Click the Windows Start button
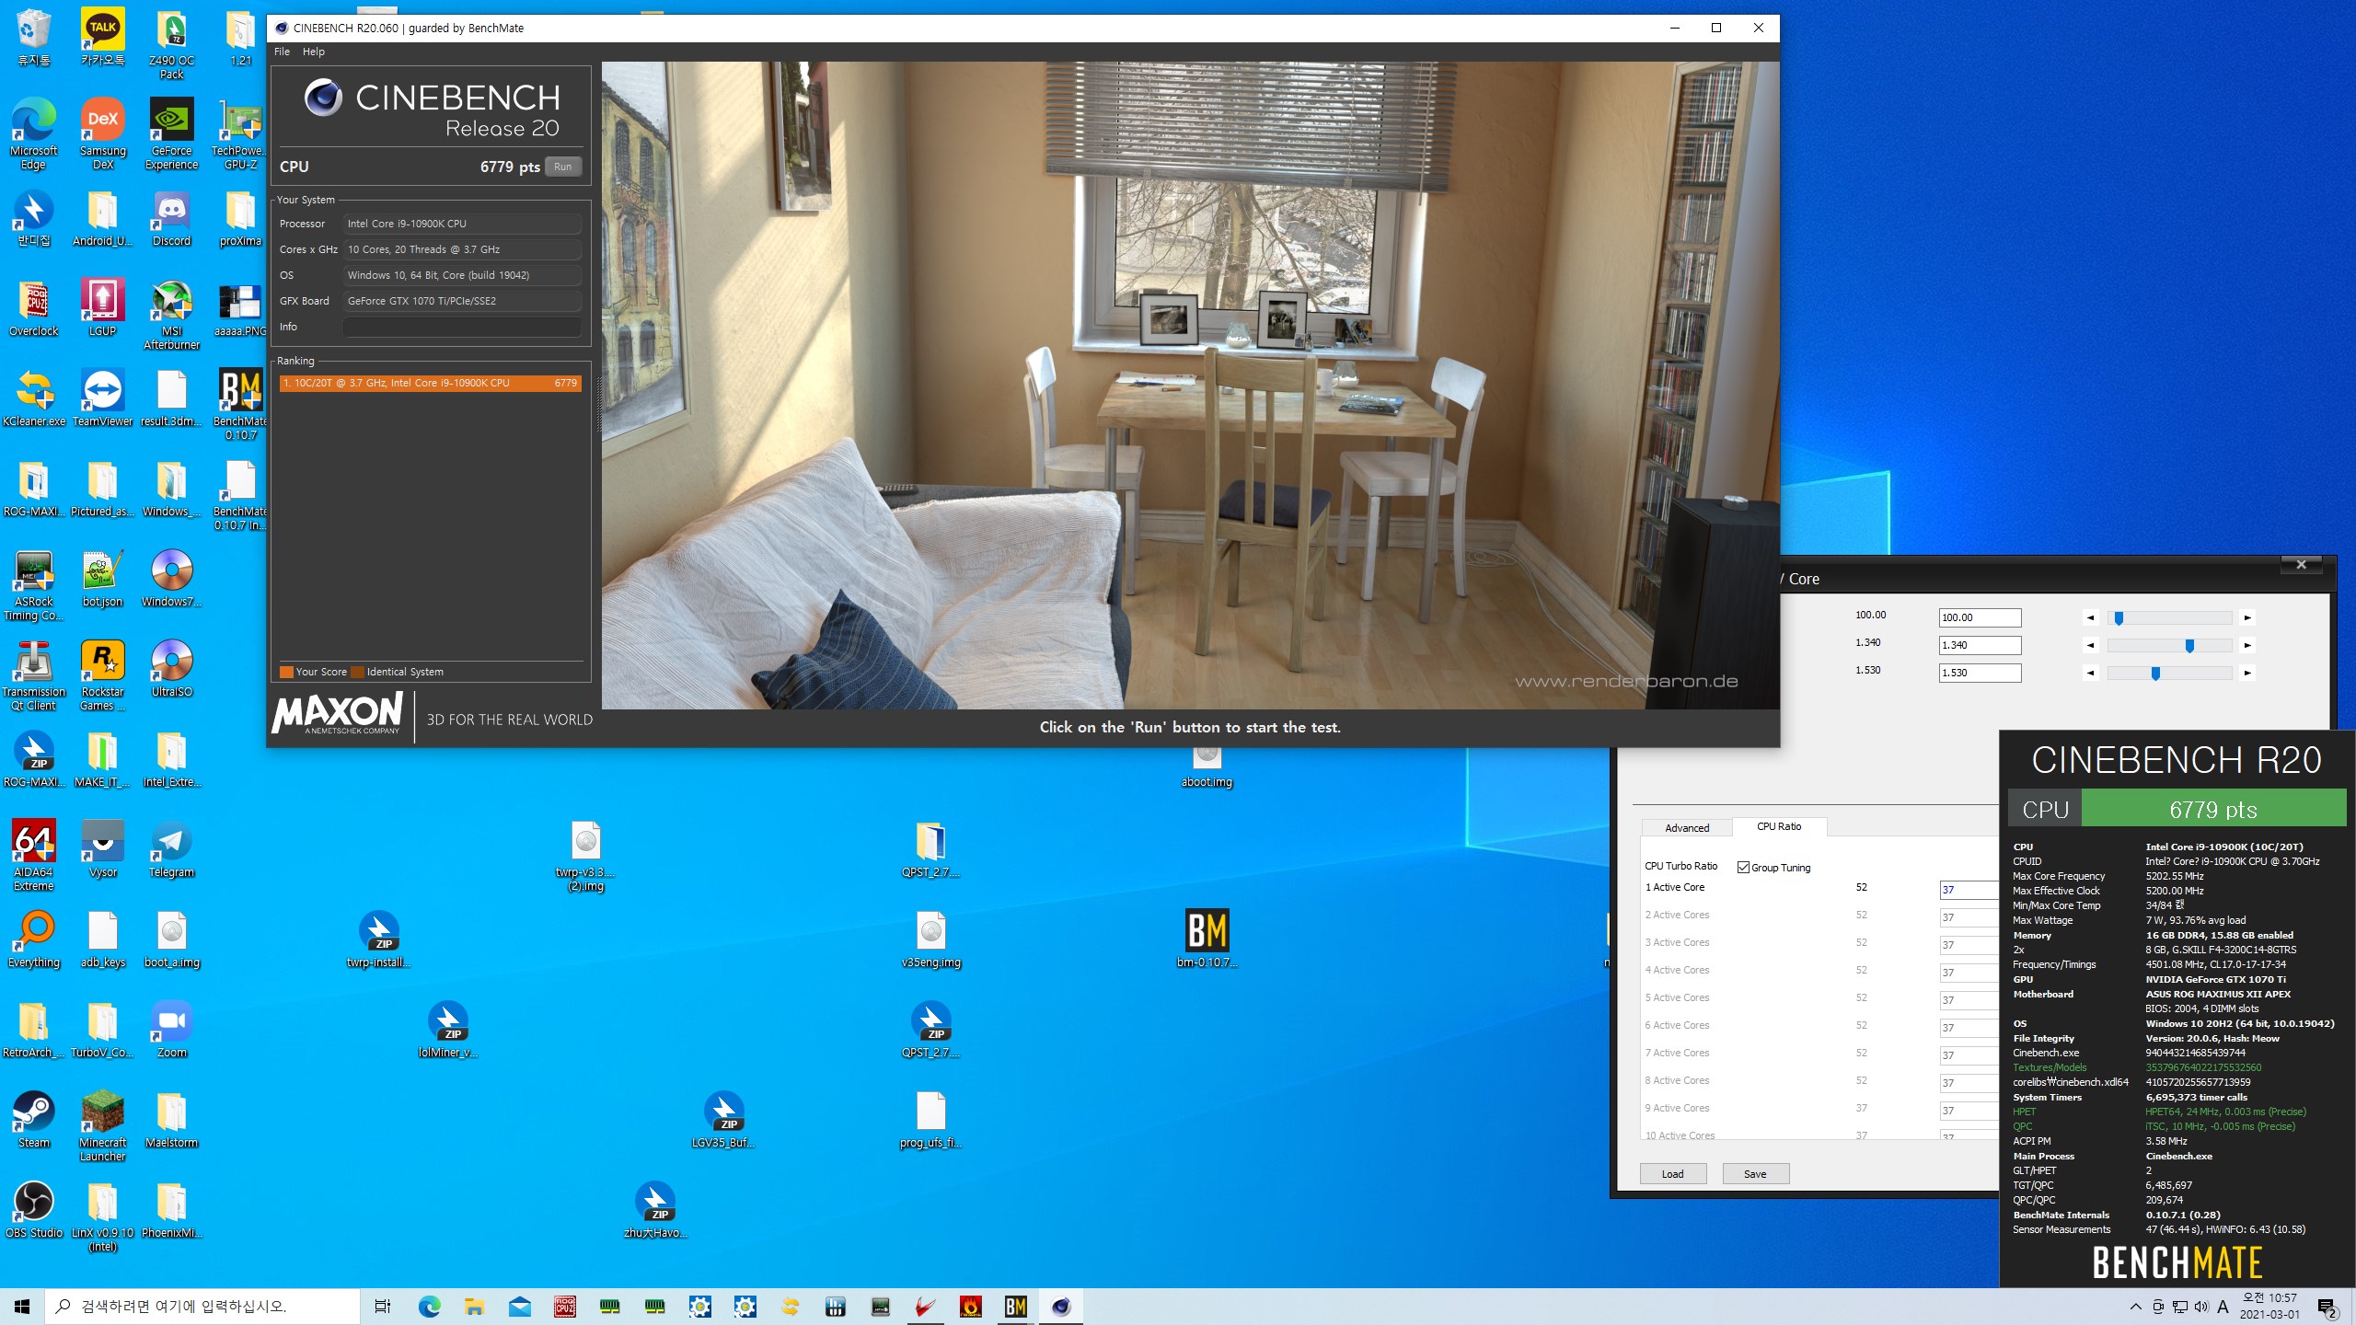2356x1325 pixels. point(22,1307)
